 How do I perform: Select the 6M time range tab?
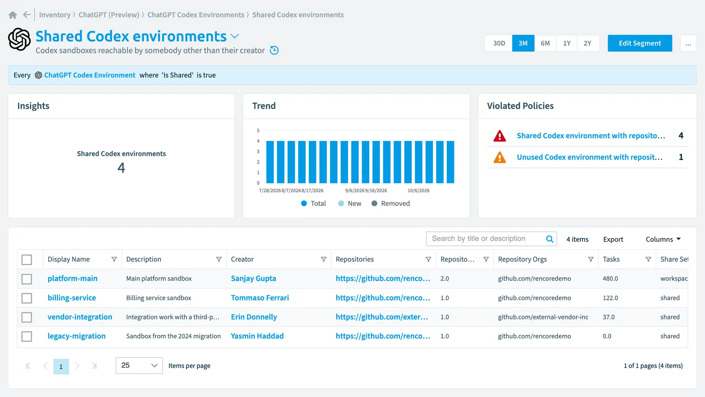click(x=545, y=43)
